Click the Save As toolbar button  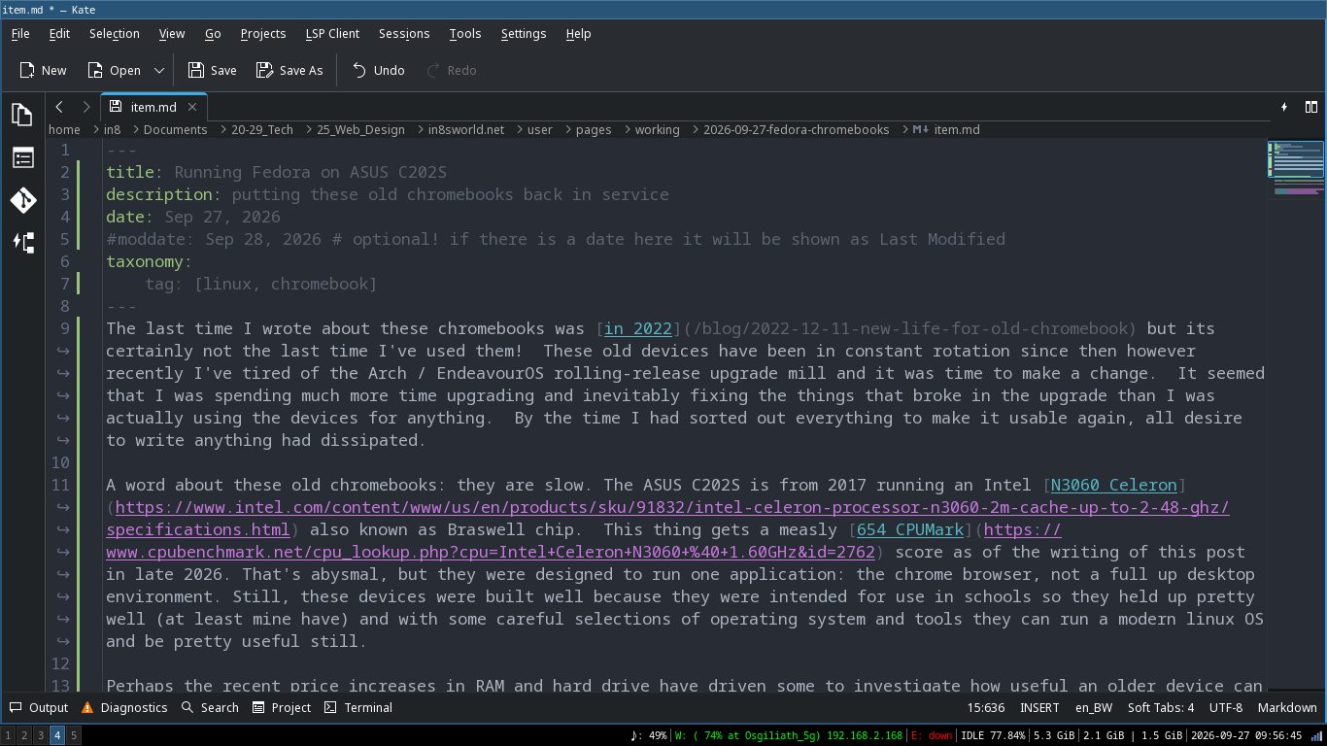tap(289, 70)
